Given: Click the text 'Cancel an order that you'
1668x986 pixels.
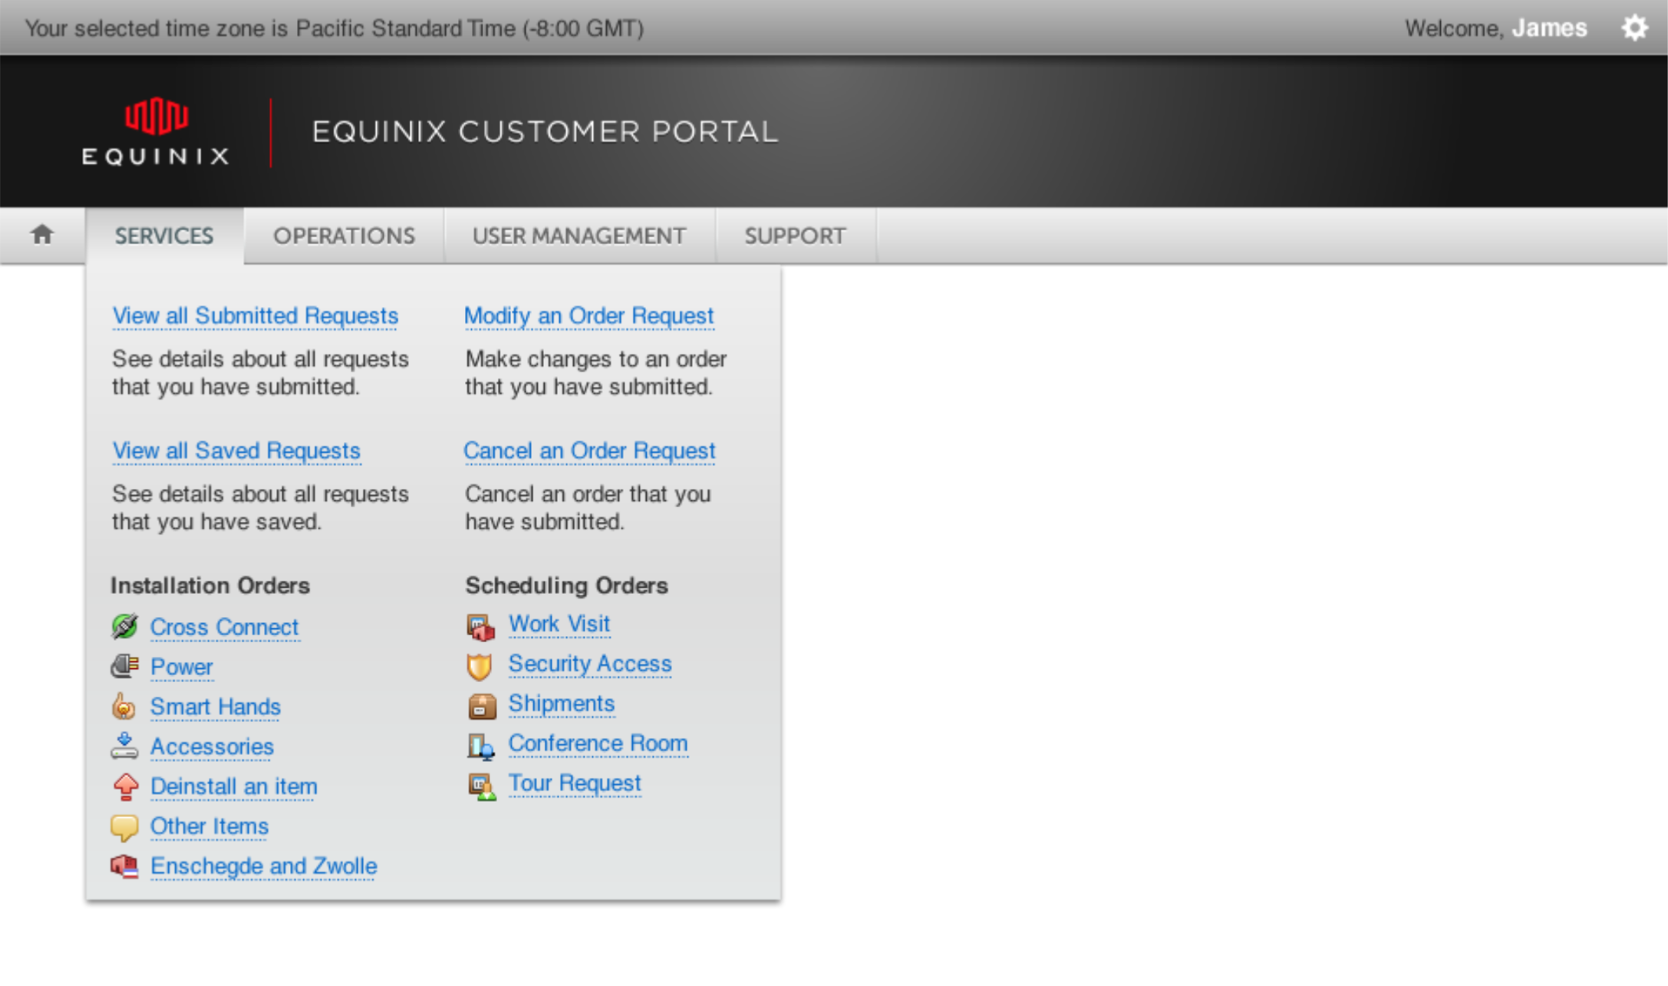Looking at the screenshot, I should point(588,494).
